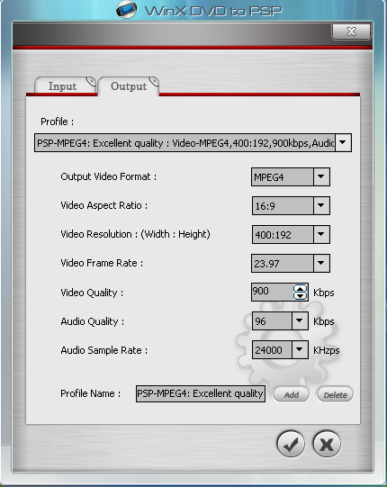Click the Kbps unit beside Audio Quality
387x487 pixels.
pyautogui.click(x=324, y=321)
